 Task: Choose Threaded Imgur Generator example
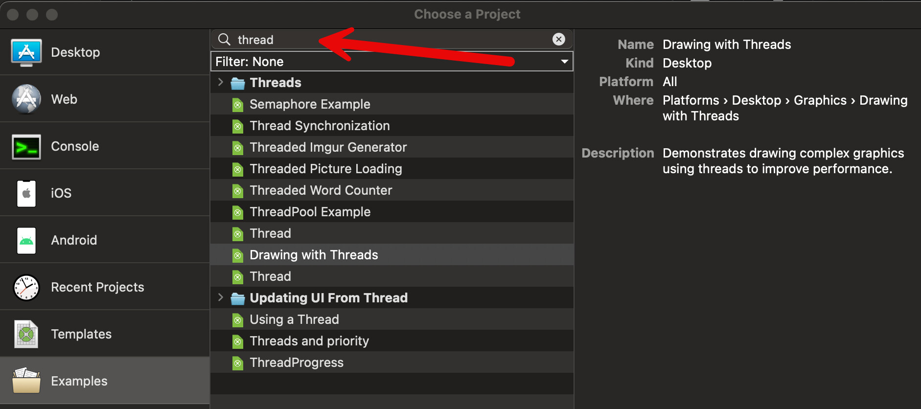(x=328, y=147)
